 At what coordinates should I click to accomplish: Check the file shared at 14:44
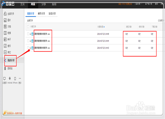[28, 41]
